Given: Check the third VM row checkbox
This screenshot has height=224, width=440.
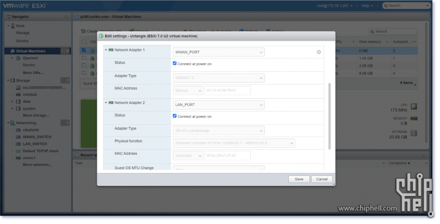Looking at the screenshot, I should click(x=84, y=66).
